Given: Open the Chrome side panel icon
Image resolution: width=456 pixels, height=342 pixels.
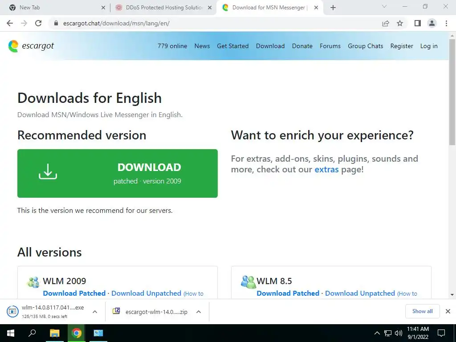Looking at the screenshot, I should coord(418,23).
